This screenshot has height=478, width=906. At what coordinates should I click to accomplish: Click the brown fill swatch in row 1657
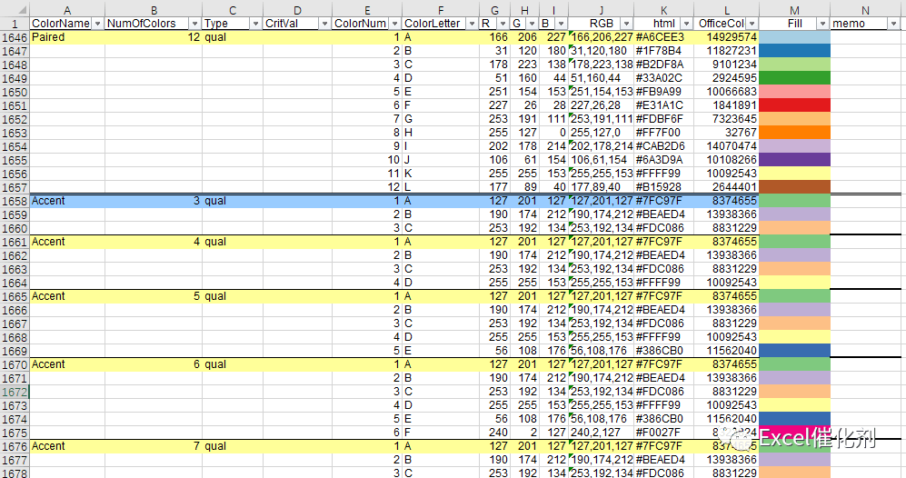[794, 186]
